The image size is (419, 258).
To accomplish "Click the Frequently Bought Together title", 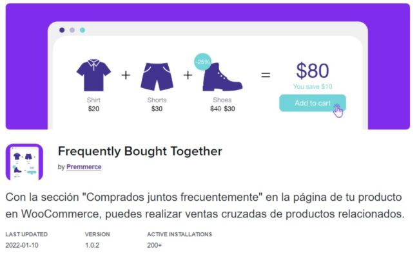I will coord(140,151).
